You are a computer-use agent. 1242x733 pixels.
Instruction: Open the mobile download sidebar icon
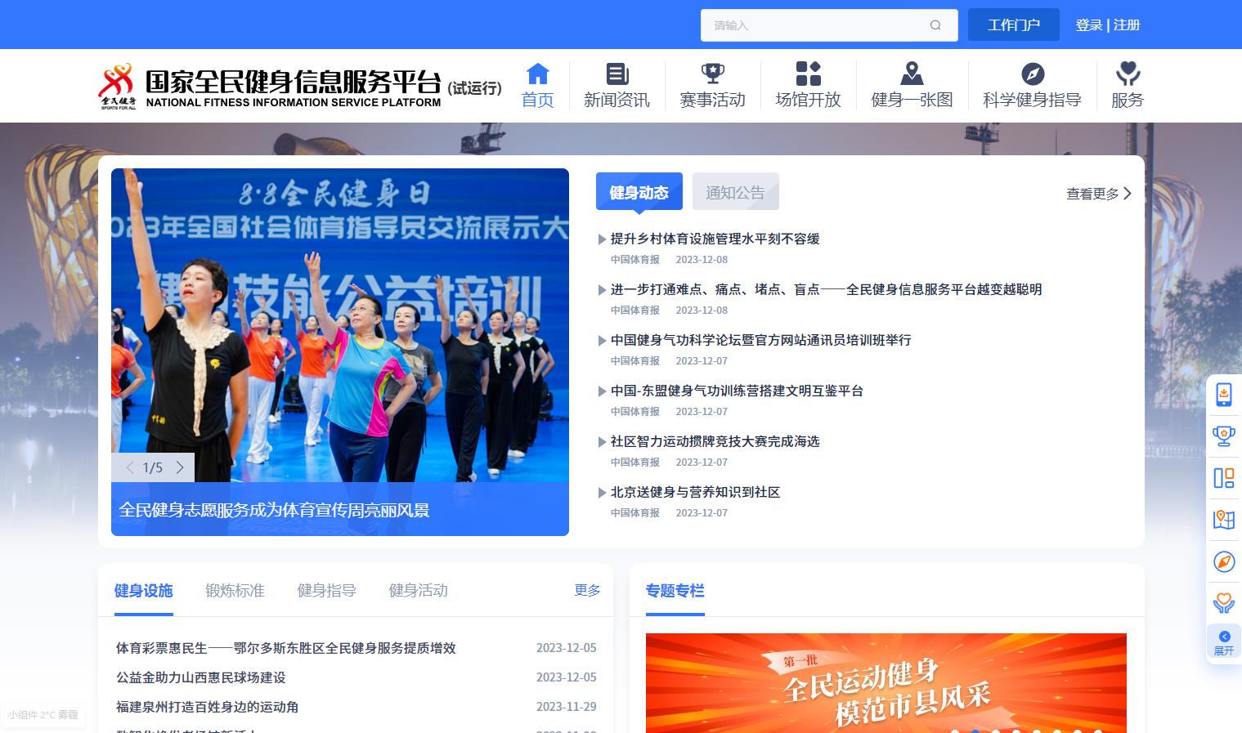click(x=1223, y=394)
